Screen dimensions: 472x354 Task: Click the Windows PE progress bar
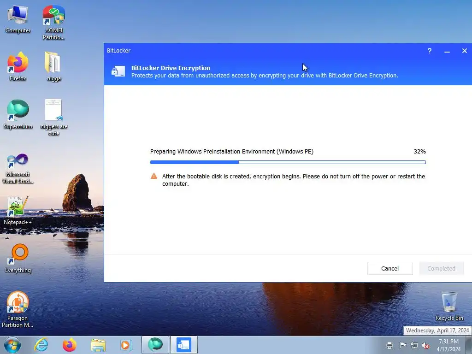288,162
